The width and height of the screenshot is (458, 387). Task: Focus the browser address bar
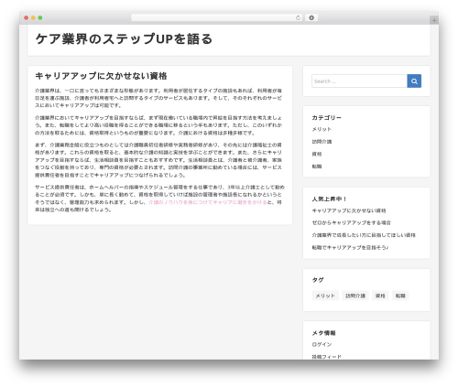(217, 17)
